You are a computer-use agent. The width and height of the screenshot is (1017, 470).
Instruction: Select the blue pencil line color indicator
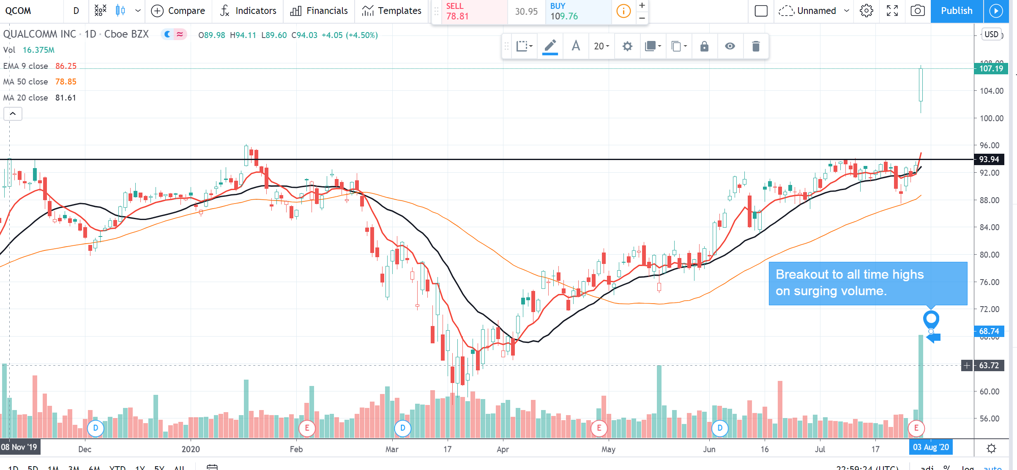click(550, 46)
